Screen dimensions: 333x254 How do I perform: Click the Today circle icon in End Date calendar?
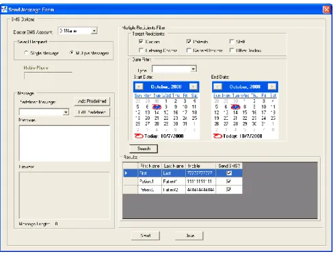(217, 136)
